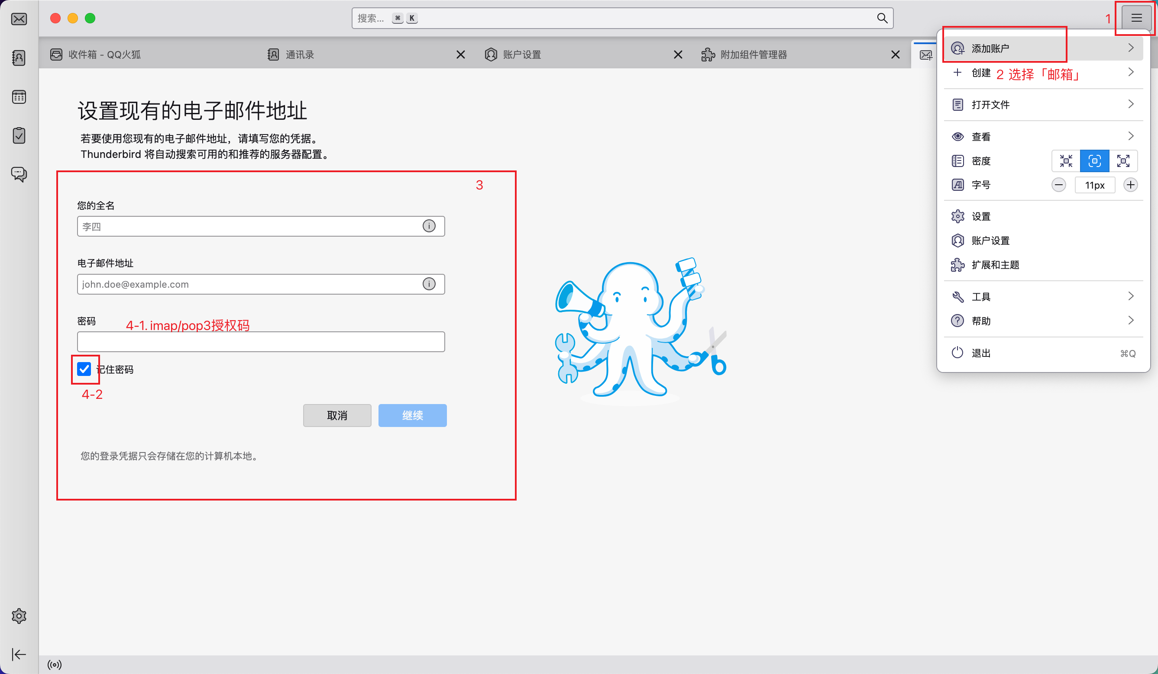Screen dimensions: 1158x674
Task: Open the Chat sidebar icon
Action: pyautogui.click(x=19, y=174)
